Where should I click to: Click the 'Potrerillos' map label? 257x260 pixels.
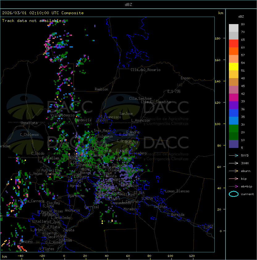(x=52, y=170)
